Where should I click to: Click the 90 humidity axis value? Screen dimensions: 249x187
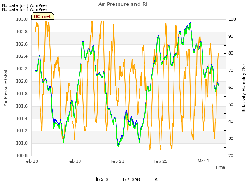[231, 36]
